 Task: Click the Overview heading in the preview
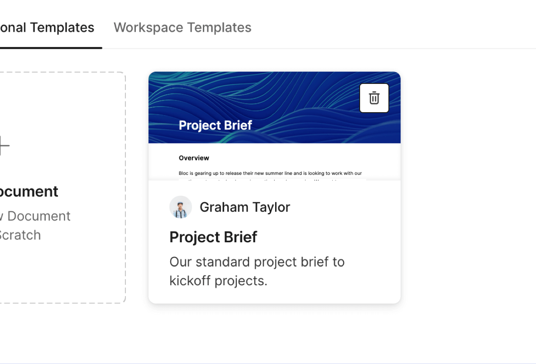tap(194, 158)
